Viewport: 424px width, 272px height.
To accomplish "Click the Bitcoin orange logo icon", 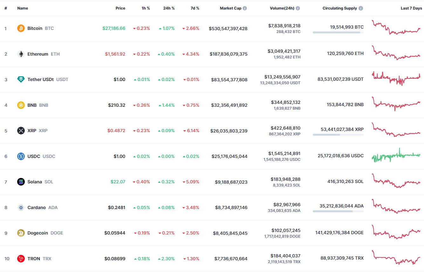I will [x=21, y=28].
